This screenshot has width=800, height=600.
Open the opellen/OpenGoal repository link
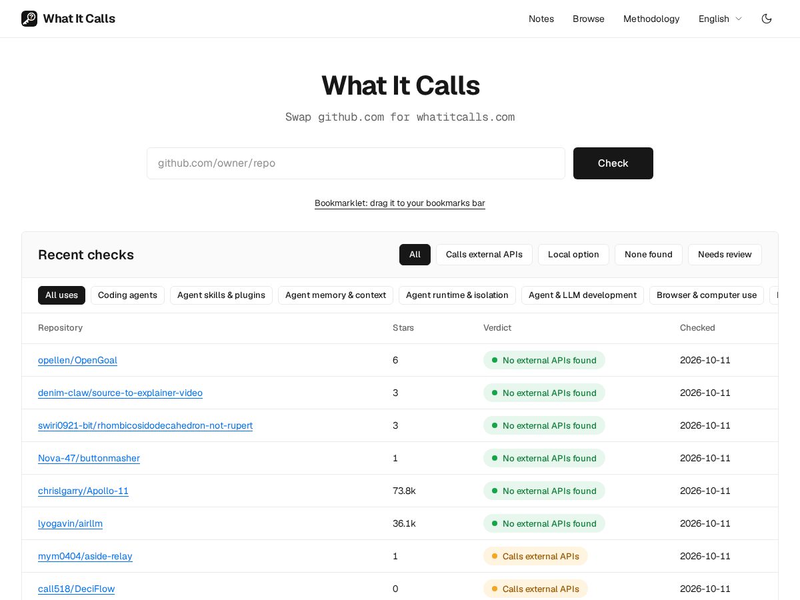click(x=77, y=360)
